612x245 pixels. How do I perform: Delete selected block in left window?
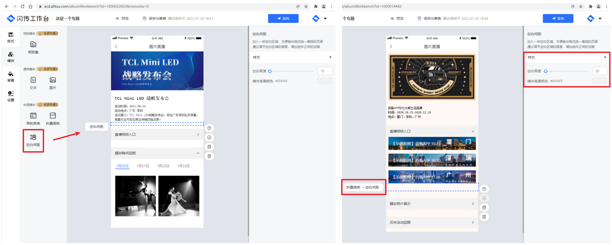coord(209,156)
